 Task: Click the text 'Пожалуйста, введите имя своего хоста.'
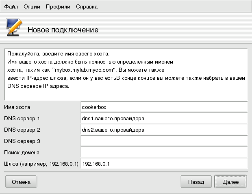click(x=59, y=54)
